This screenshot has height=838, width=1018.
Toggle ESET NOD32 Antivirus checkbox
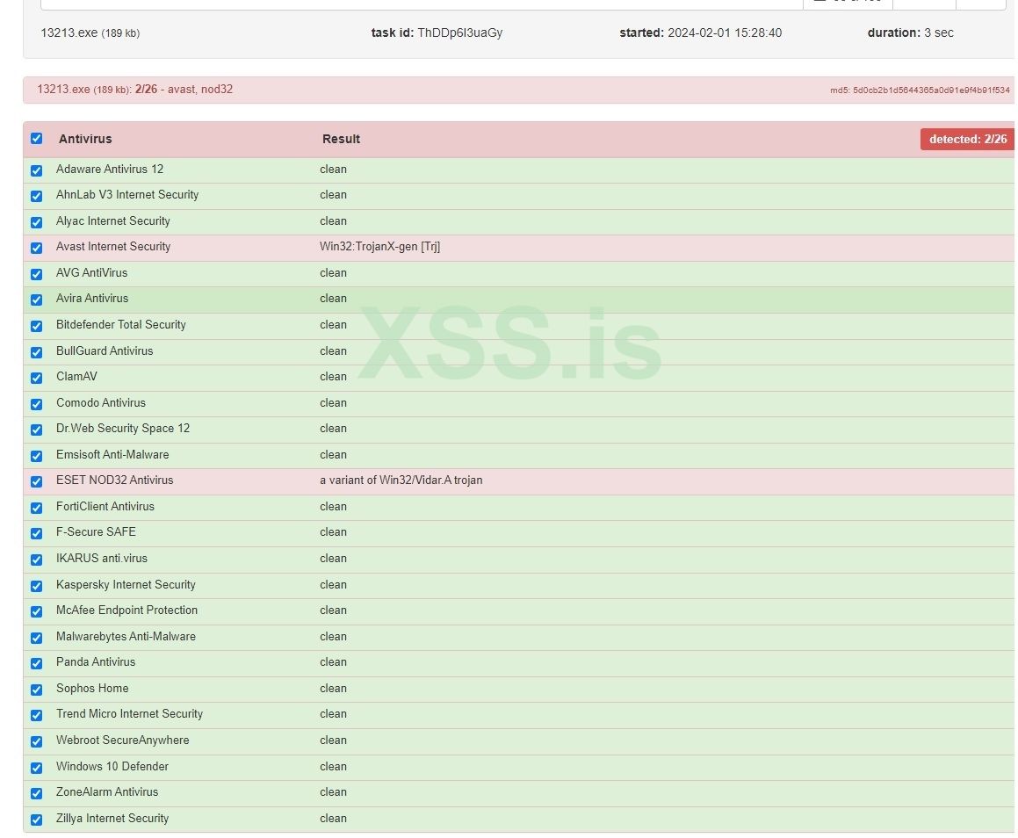tap(36, 481)
